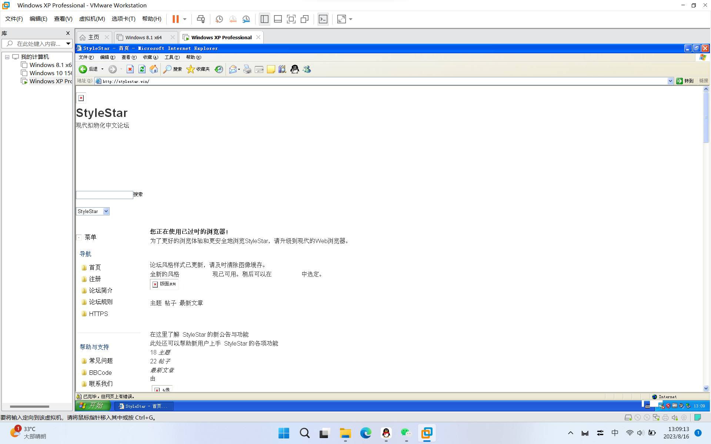Image resolution: width=711 pixels, height=444 pixels.
Task: Click the page scrollbar down arrow
Action: point(706,388)
